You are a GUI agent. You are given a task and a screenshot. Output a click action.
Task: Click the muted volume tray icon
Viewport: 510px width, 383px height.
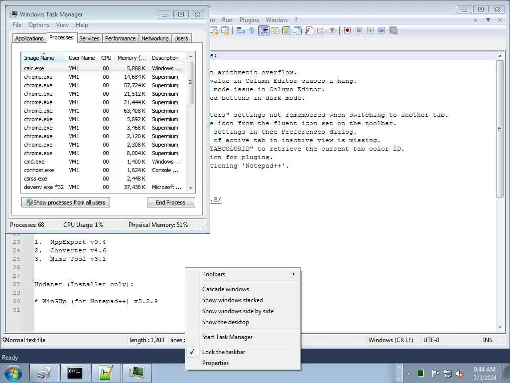[460, 374]
